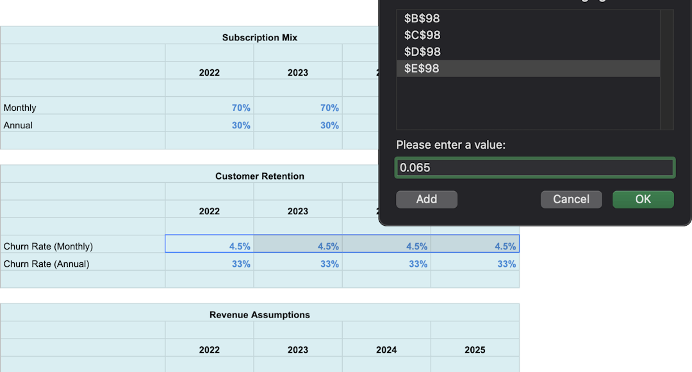Click the cell list's vertical scrollbar
692x372 pixels.
pos(667,69)
